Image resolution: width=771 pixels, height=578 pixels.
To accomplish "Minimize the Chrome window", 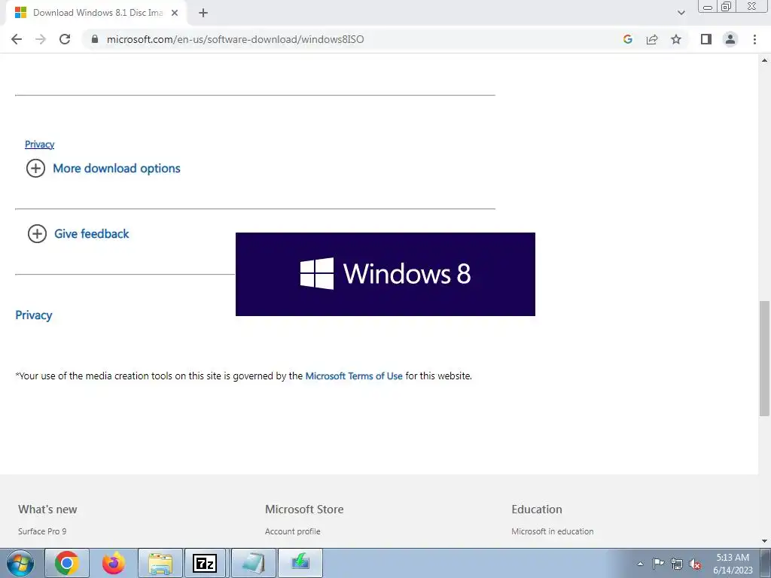I will coord(708,6).
